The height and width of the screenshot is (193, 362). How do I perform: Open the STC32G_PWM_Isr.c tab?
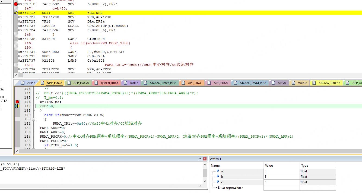(x=250, y=83)
